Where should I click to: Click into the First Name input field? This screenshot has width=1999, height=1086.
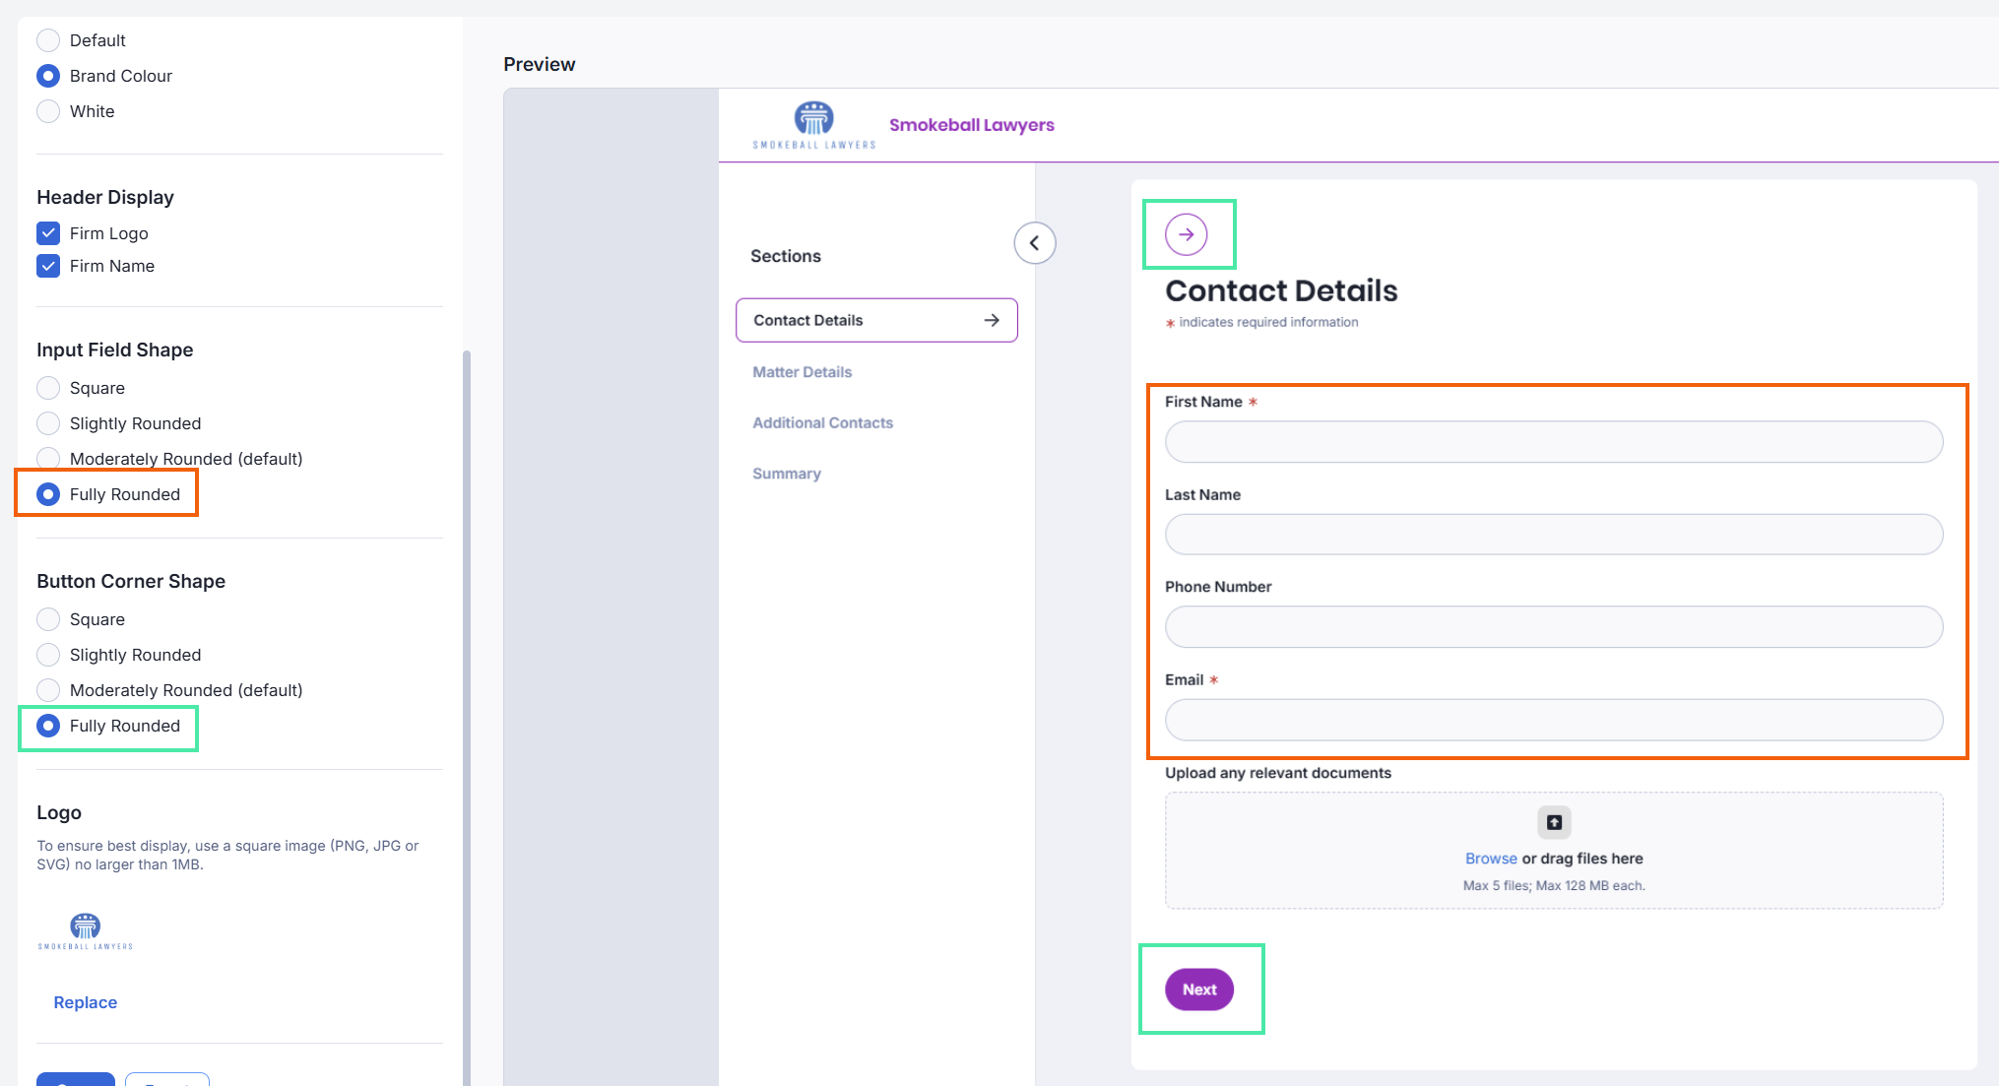pyautogui.click(x=1553, y=442)
